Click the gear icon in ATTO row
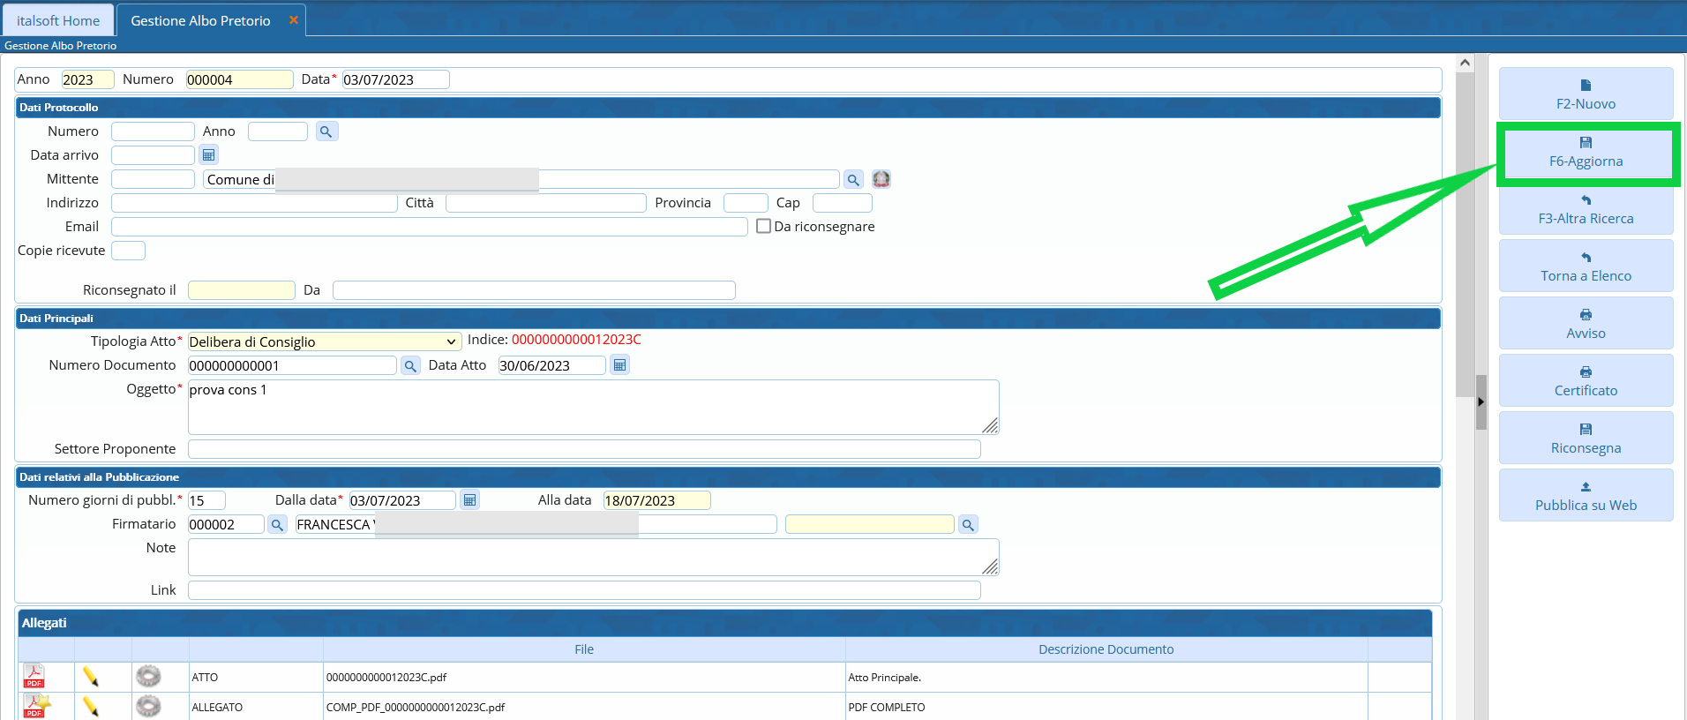The height and width of the screenshot is (720, 1687). (148, 677)
